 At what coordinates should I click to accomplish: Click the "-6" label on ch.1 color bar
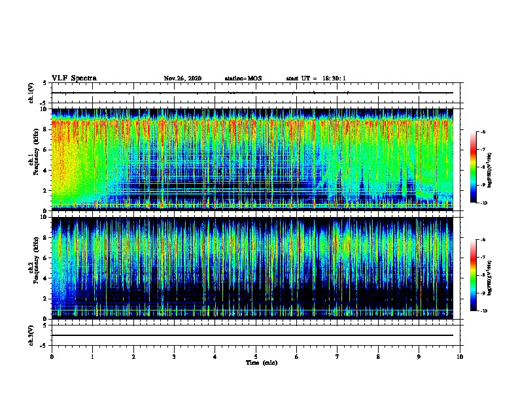coord(483,131)
